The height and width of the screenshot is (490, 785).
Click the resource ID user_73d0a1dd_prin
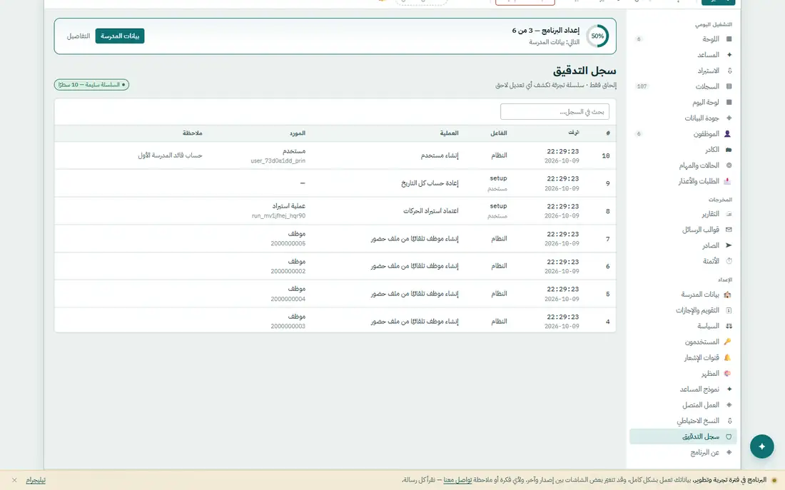click(x=278, y=160)
